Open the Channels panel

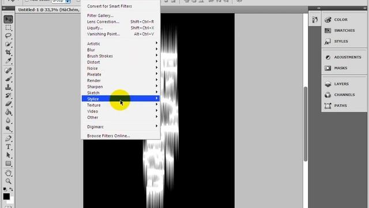point(344,95)
